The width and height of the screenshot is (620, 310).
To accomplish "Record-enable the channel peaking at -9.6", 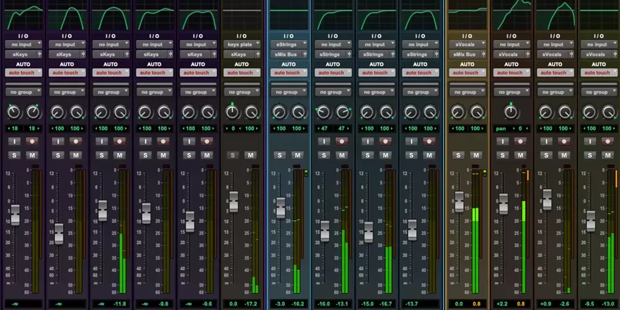I will (x=207, y=141).
